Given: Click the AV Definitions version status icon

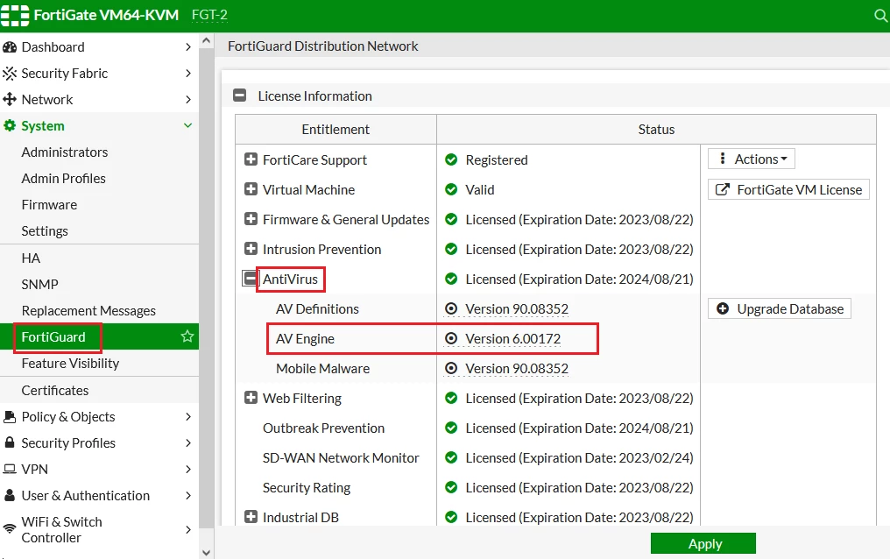Looking at the screenshot, I should click(x=451, y=308).
